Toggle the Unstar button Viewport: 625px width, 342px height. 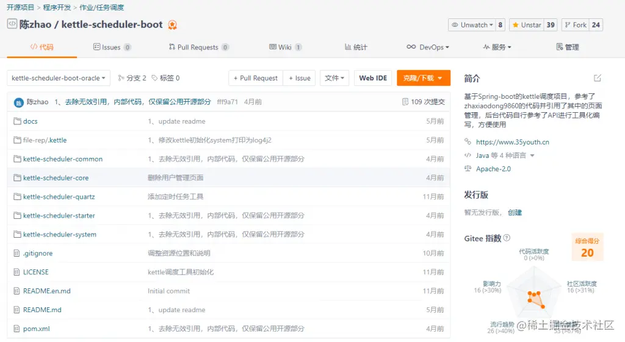527,24
